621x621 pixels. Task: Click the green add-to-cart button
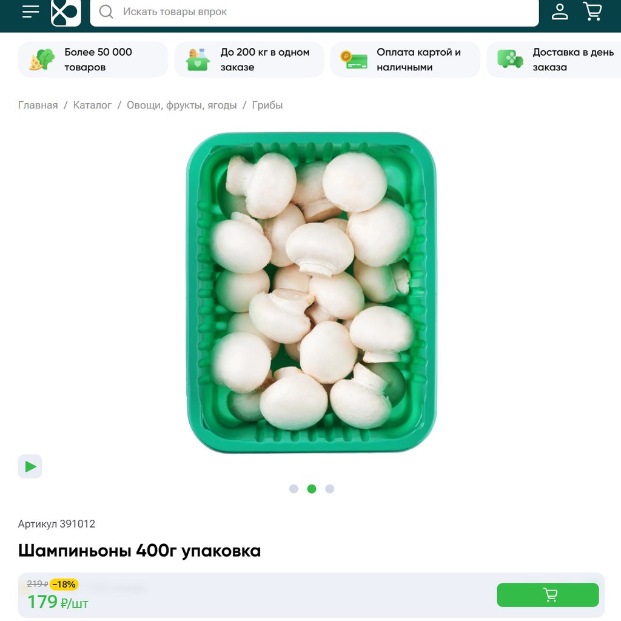[548, 594]
